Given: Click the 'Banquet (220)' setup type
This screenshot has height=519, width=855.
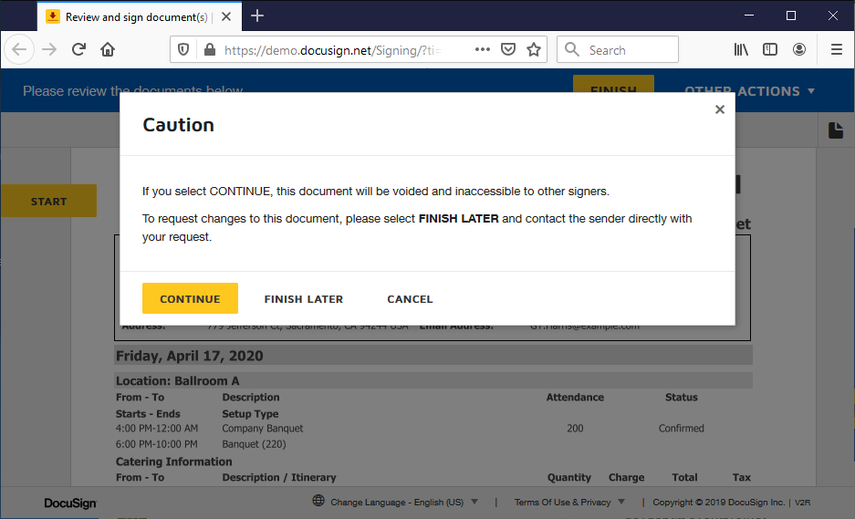Looking at the screenshot, I should [254, 444].
